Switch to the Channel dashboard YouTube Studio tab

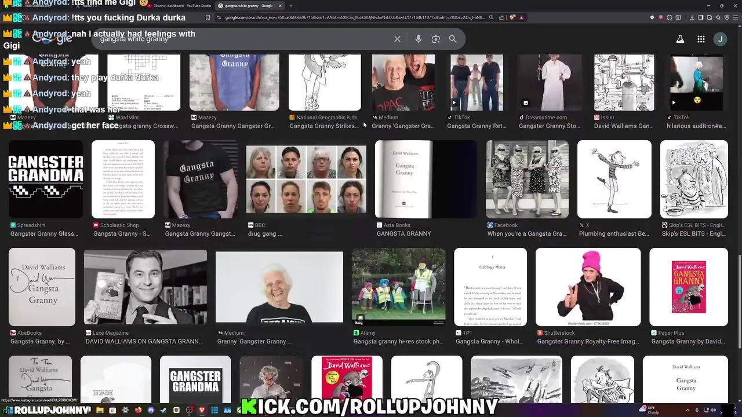point(179,6)
